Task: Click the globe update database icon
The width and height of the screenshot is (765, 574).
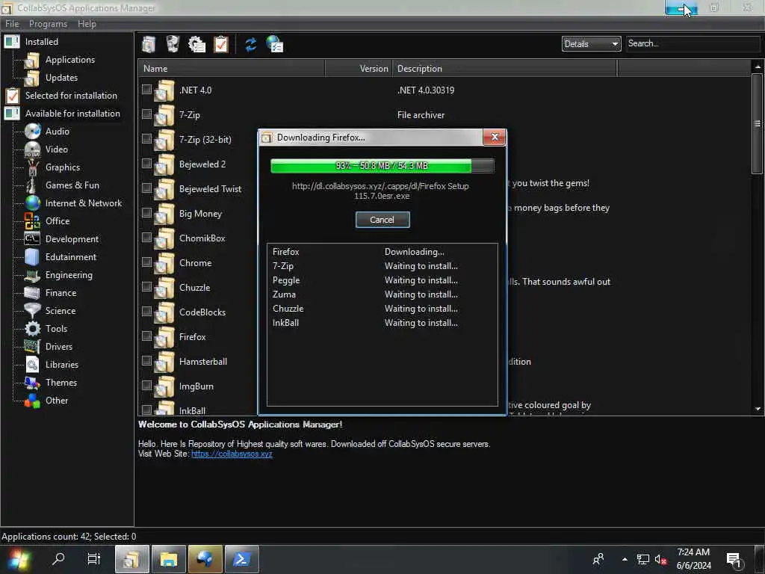Action: tap(275, 44)
